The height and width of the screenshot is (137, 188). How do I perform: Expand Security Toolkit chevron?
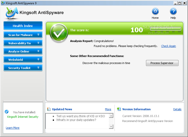(x=38, y=67)
